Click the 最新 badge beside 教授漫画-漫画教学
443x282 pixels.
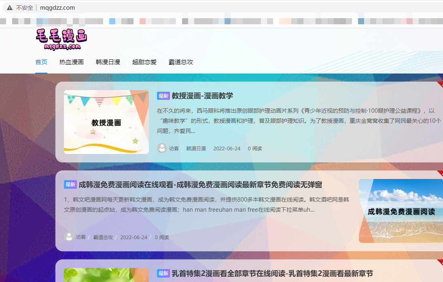pos(163,96)
